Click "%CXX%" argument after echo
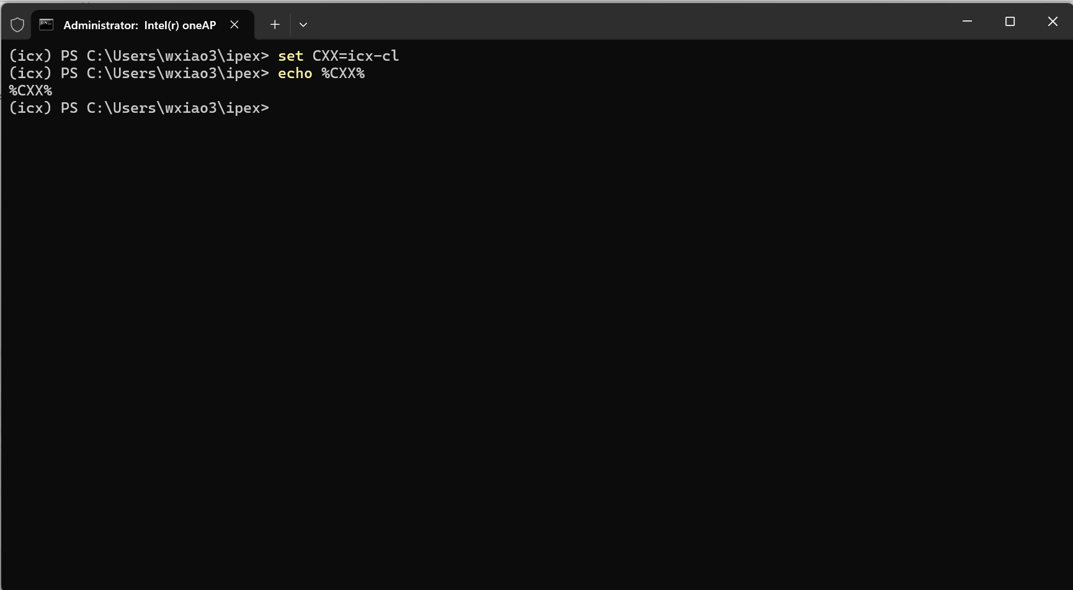Screen dimensions: 1073x590 point(343,73)
